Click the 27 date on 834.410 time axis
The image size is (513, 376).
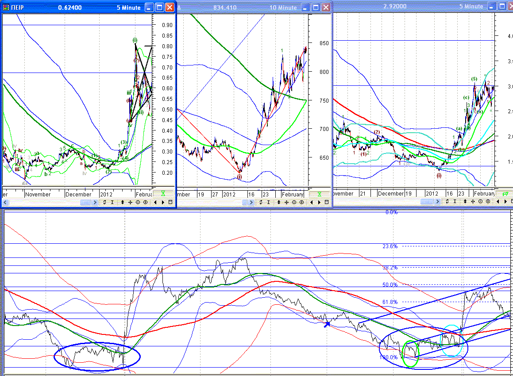tap(215, 194)
